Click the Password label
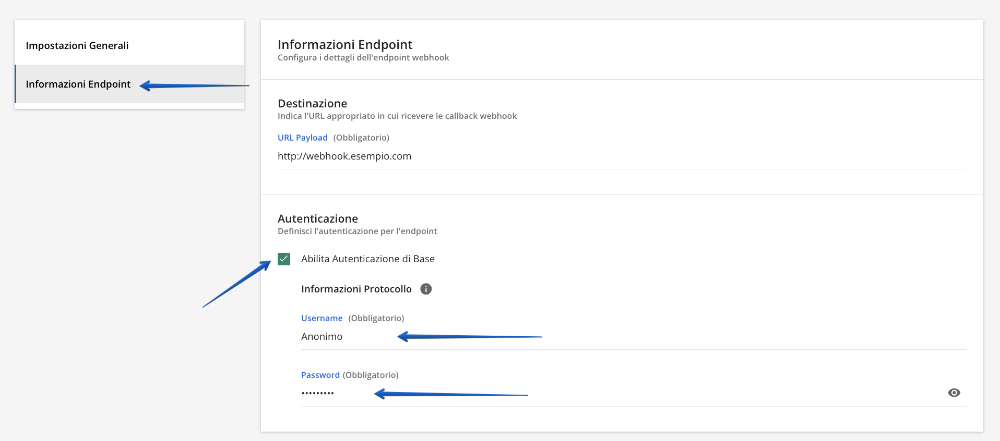Screen dimensions: 1000x441 (x=320, y=375)
